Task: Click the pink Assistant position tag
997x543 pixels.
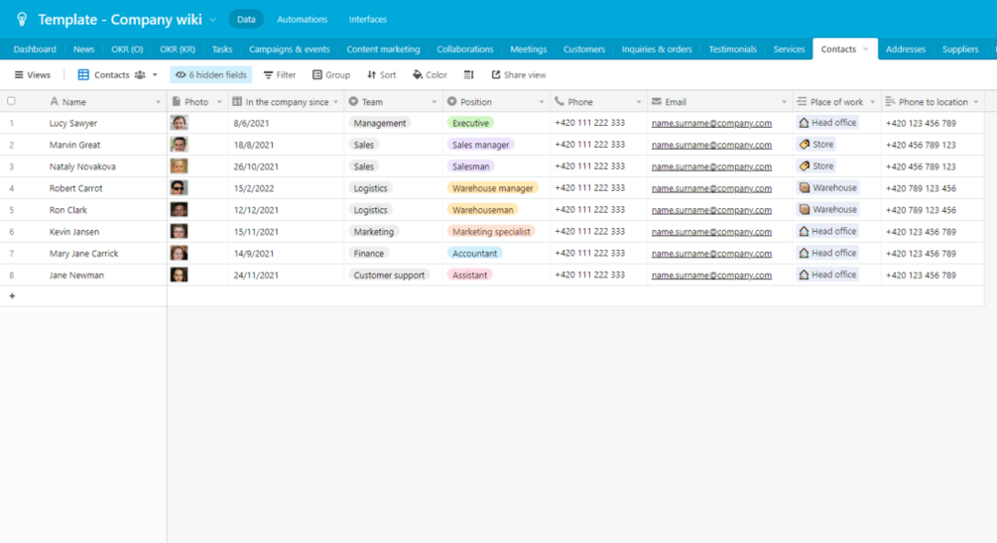Action: pyautogui.click(x=470, y=275)
